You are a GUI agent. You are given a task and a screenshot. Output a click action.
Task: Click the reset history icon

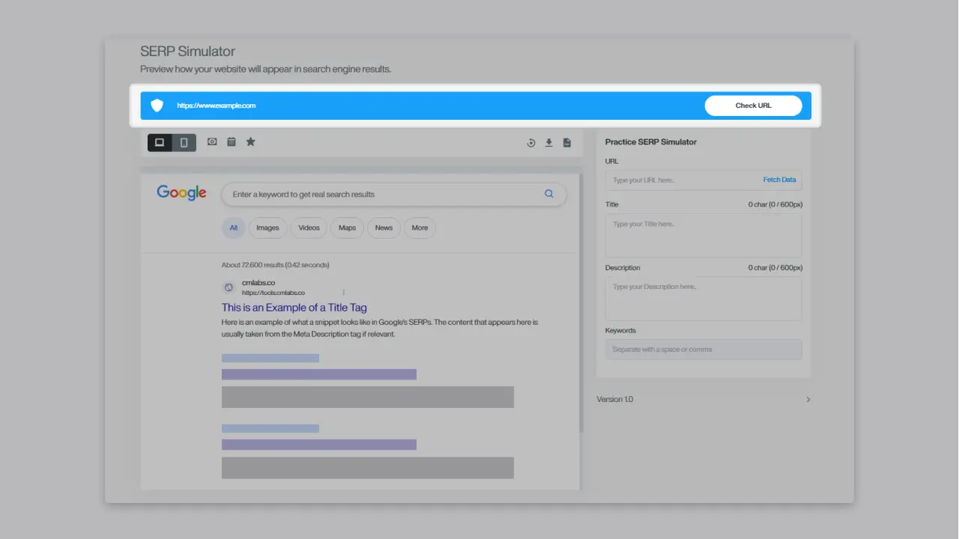531,142
